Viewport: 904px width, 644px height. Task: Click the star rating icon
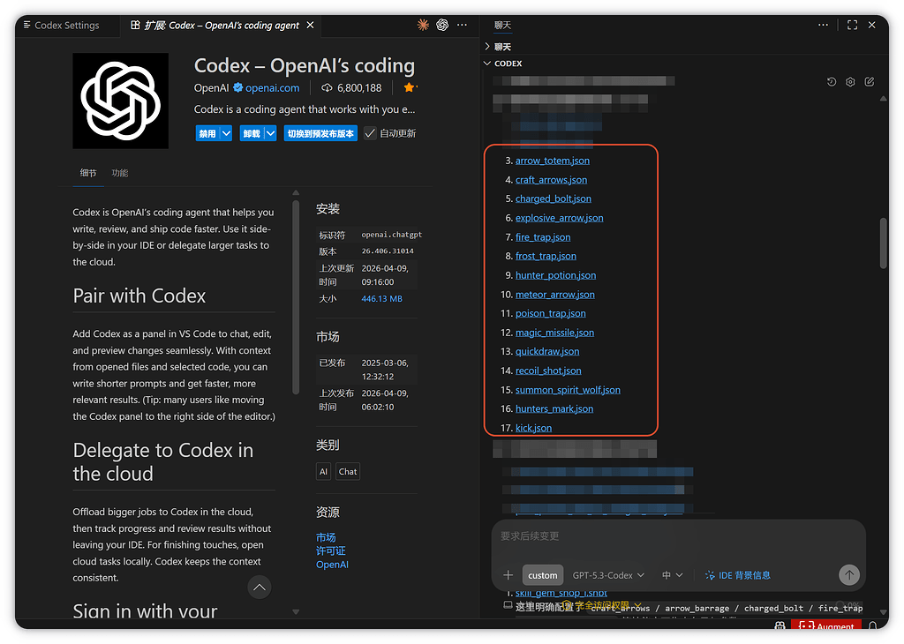click(410, 87)
